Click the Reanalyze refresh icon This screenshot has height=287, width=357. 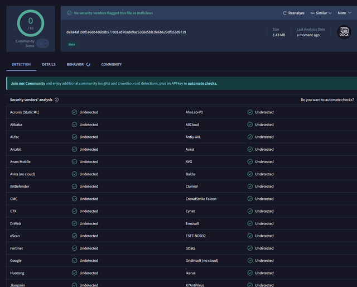click(x=284, y=13)
